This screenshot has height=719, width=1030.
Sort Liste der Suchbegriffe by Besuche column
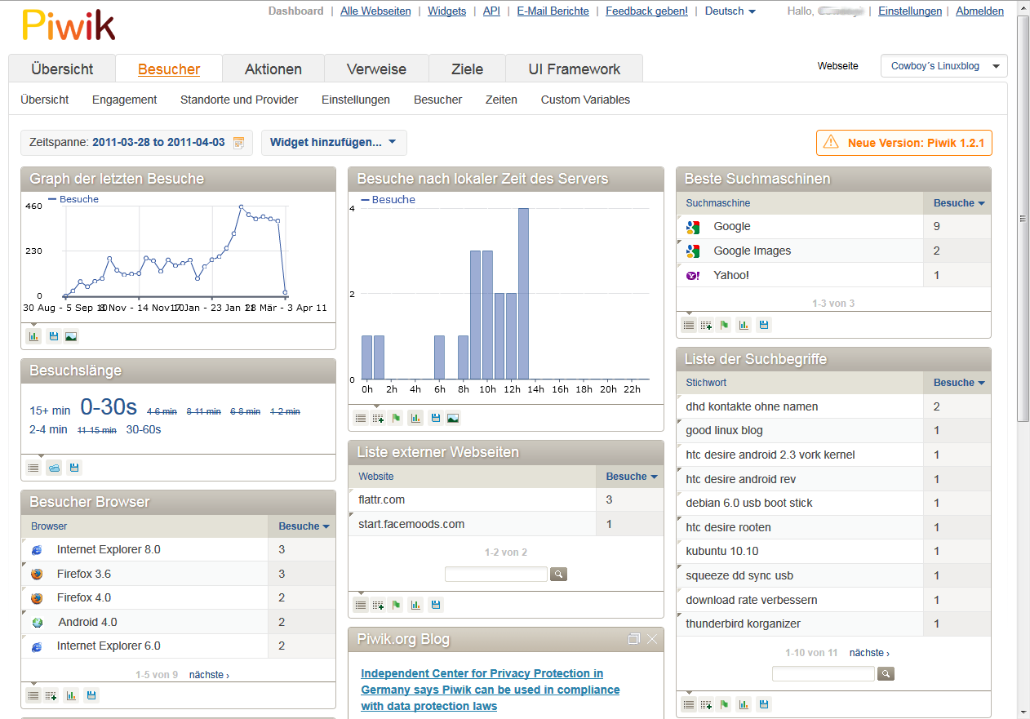[958, 383]
